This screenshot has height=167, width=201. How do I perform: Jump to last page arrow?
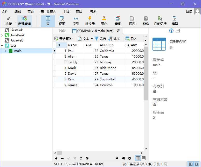(x=123, y=158)
